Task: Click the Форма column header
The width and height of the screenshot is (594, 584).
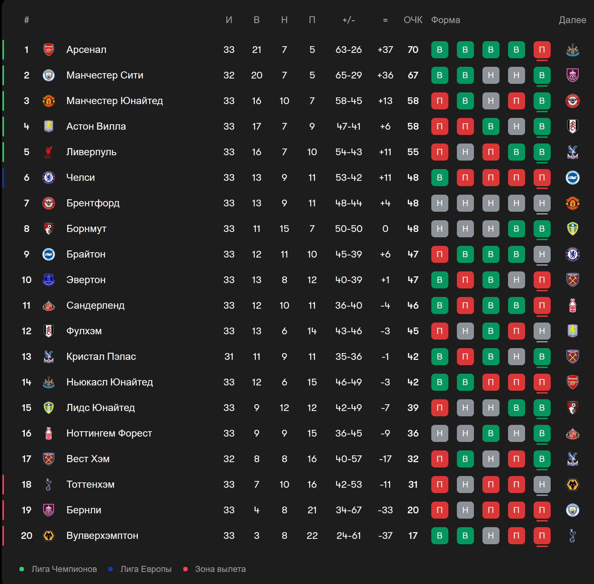Action: point(445,20)
